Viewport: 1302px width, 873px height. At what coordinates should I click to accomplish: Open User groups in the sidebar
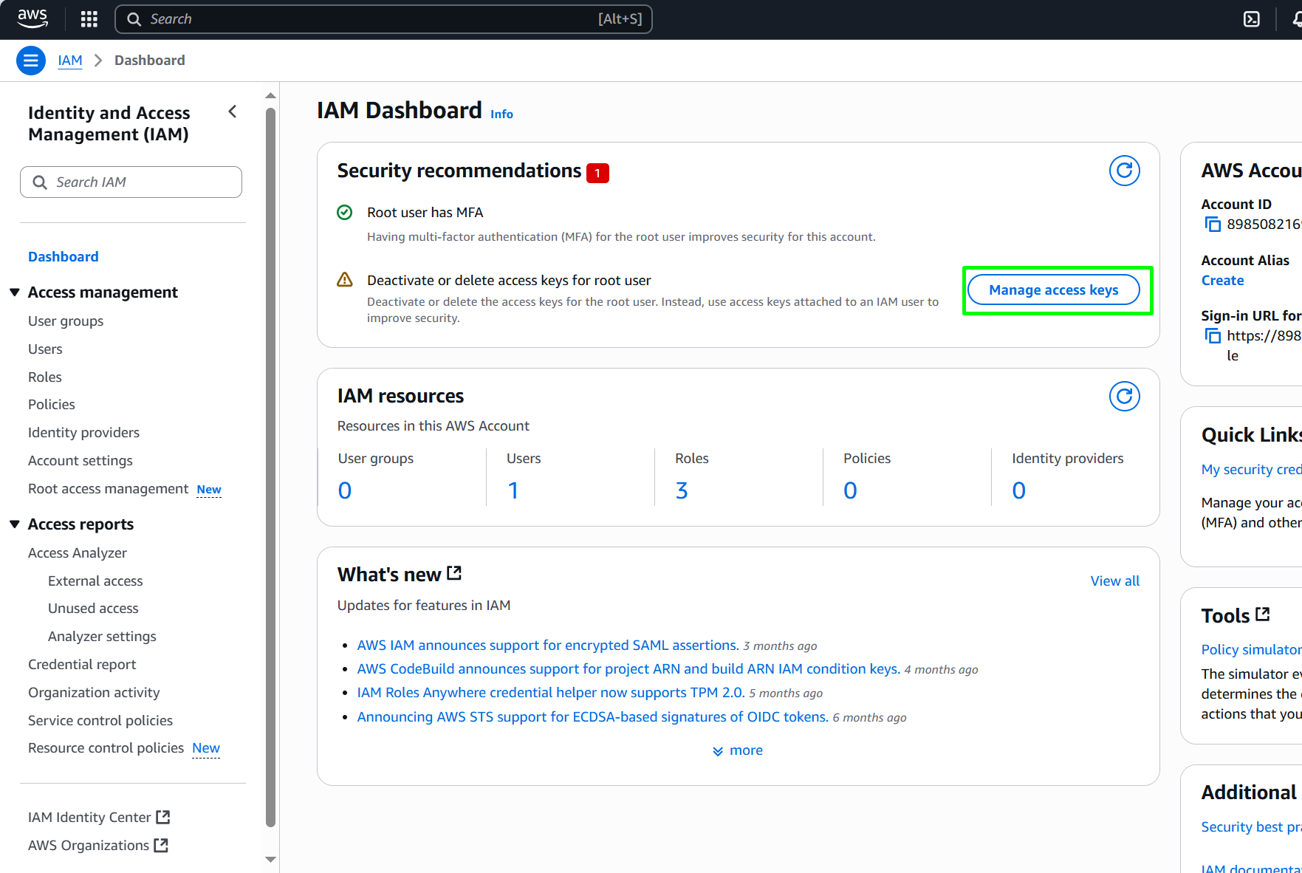(66, 321)
